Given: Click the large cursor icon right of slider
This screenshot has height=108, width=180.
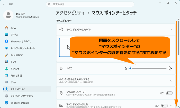Looking at the screenshot, I should pyautogui.click(x=170, y=68).
